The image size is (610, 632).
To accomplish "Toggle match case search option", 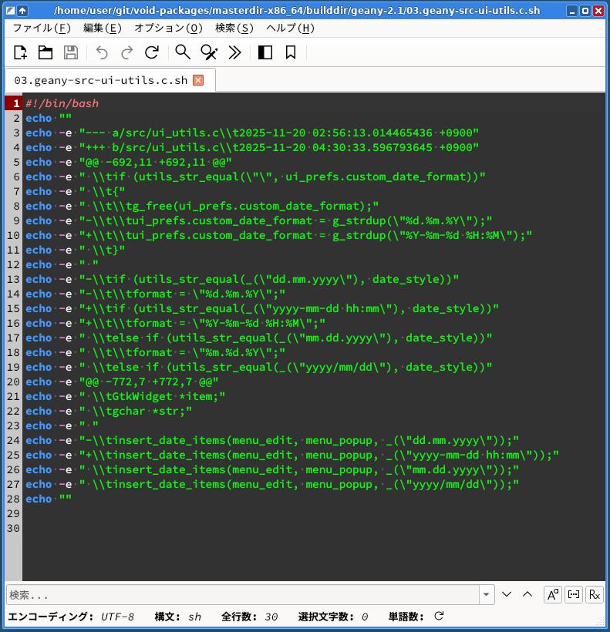I will click(553, 594).
